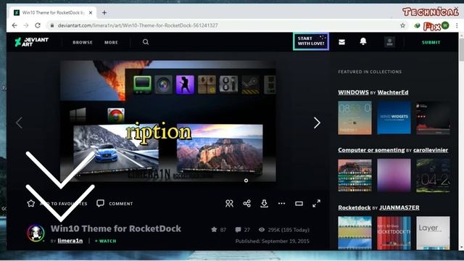Open the red RocketDock thumbnail
The height and width of the screenshot is (261, 464).
[394, 233]
